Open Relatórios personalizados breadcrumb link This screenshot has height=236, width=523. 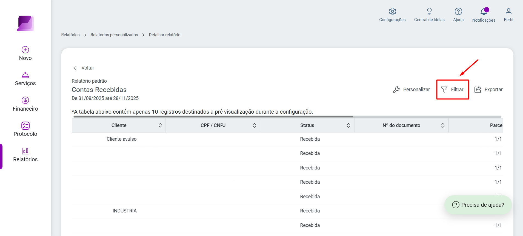point(114,35)
